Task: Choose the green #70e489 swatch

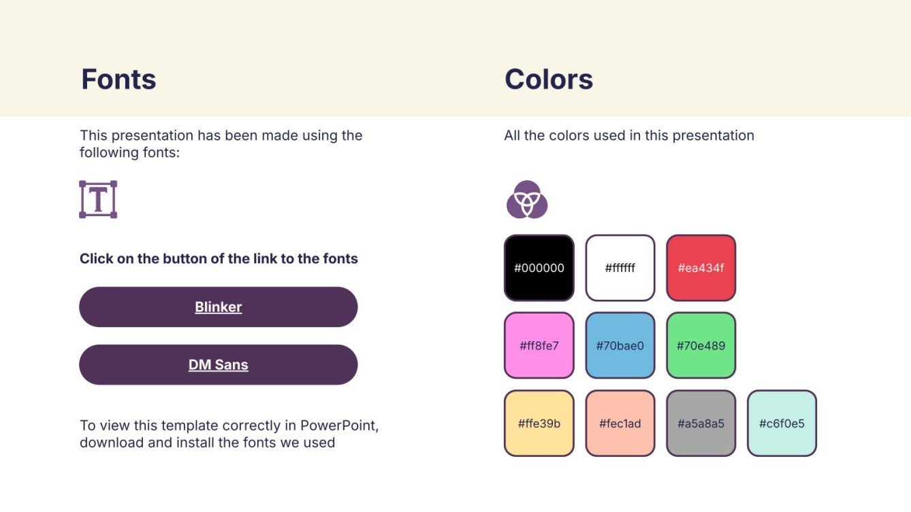Action: pyautogui.click(x=701, y=345)
